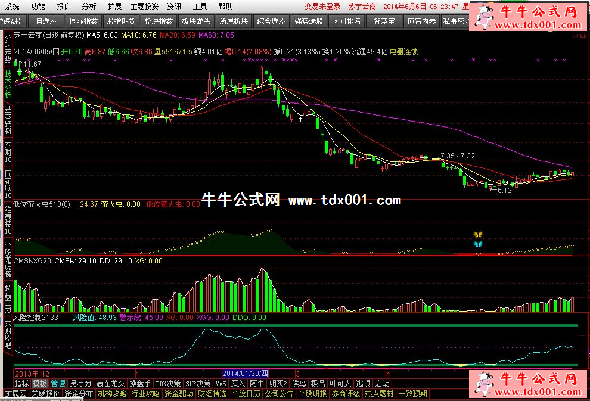Click the 区间排名 toolbar button

346,21
